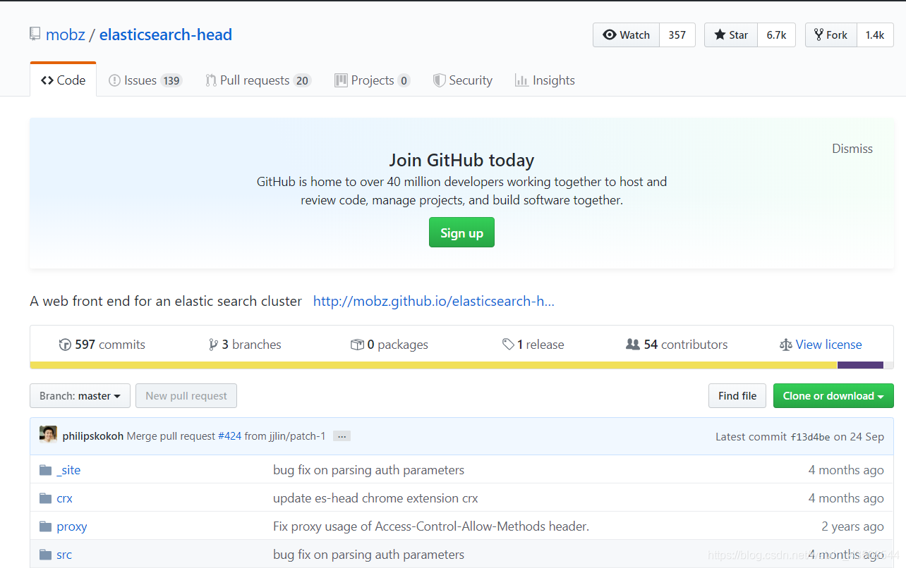Open the _site folder
Image resolution: width=906 pixels, height=568 pixels.
coord(68,470)
